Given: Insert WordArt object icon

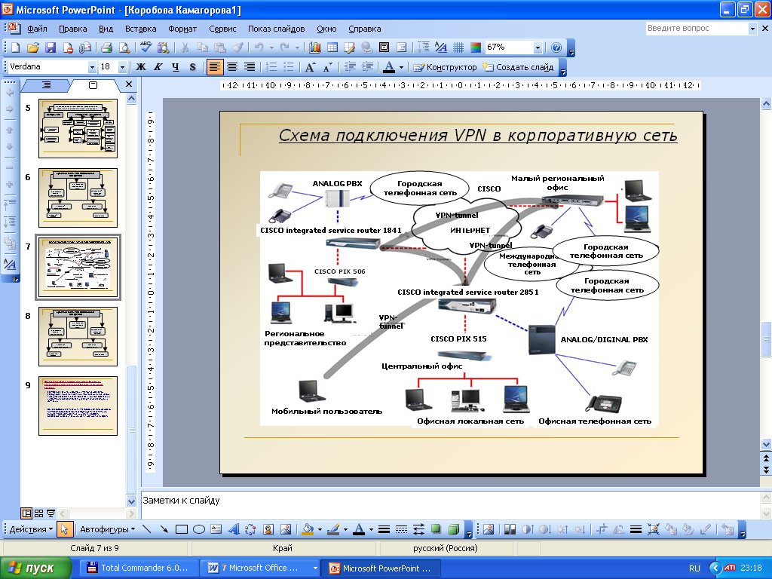Looking at the screenshot, I should click(x=234, y=529).
